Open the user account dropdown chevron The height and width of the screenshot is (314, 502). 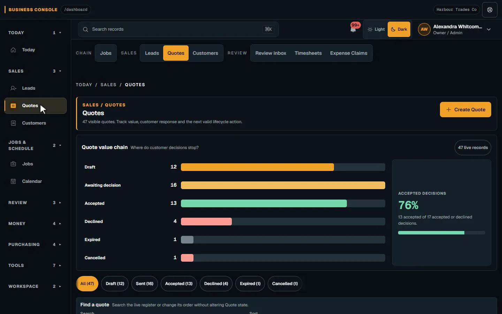click(x=489, y=29)
